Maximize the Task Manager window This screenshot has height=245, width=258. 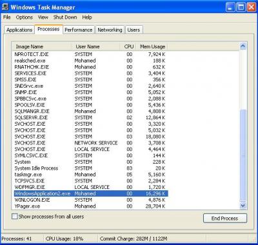click(x=241, y=8)
